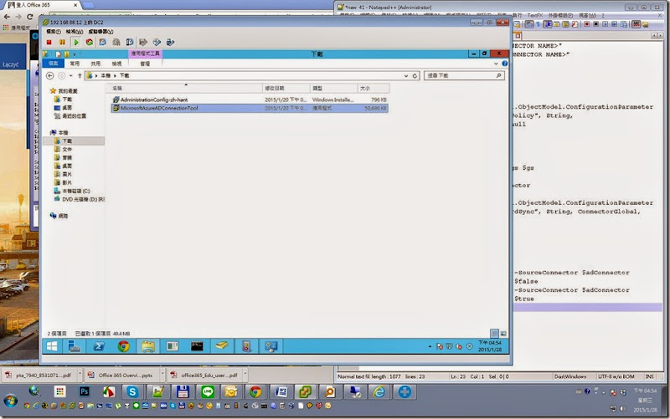Viewport: 670px width, 419px height.
Task: Open the 檔案 menu in the VM console
Action: coord(54,32)
